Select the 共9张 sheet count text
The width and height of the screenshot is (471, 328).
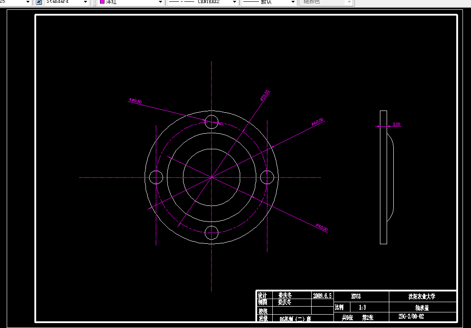pyautogui.click(x=347, y=317)
